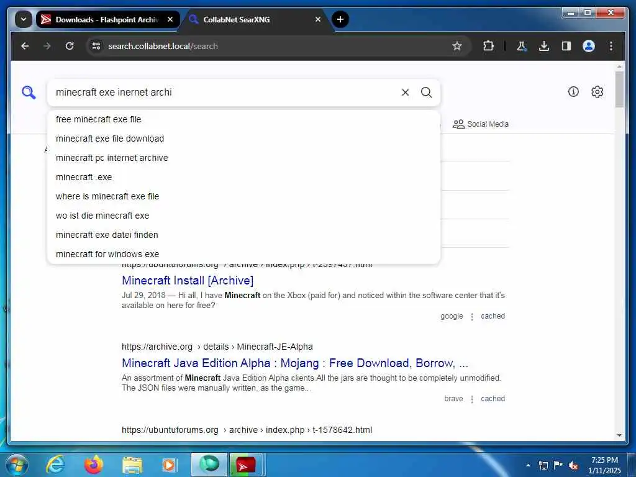Open Windows Start menu

17,465
